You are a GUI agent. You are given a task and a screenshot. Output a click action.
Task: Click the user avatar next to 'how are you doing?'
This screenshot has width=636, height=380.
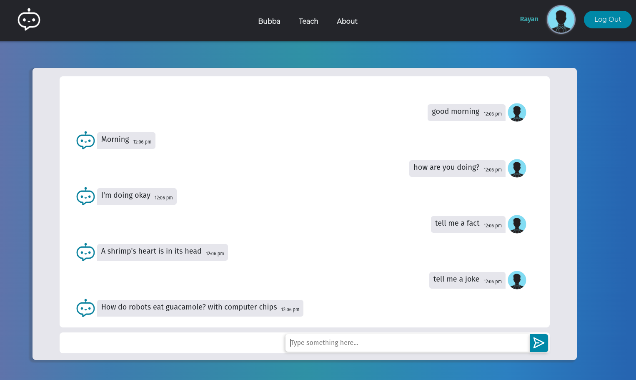[x=517, y=168]
